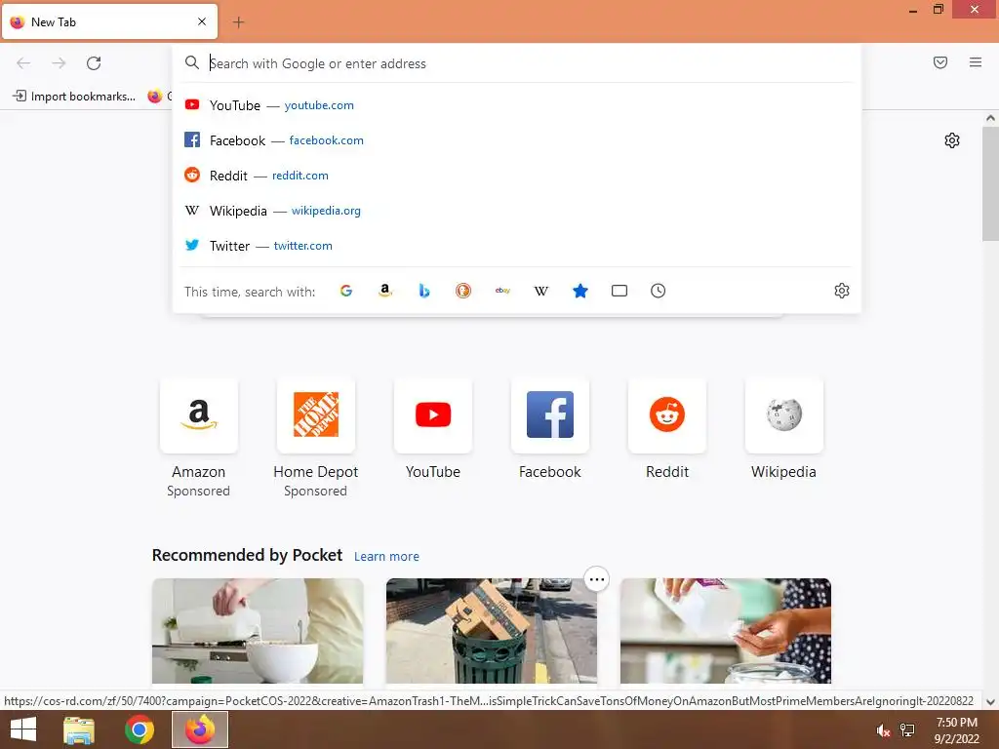Open three-dot menu on Amazon trash story
This screenshot has width=999, height=749.
(596, 579)
